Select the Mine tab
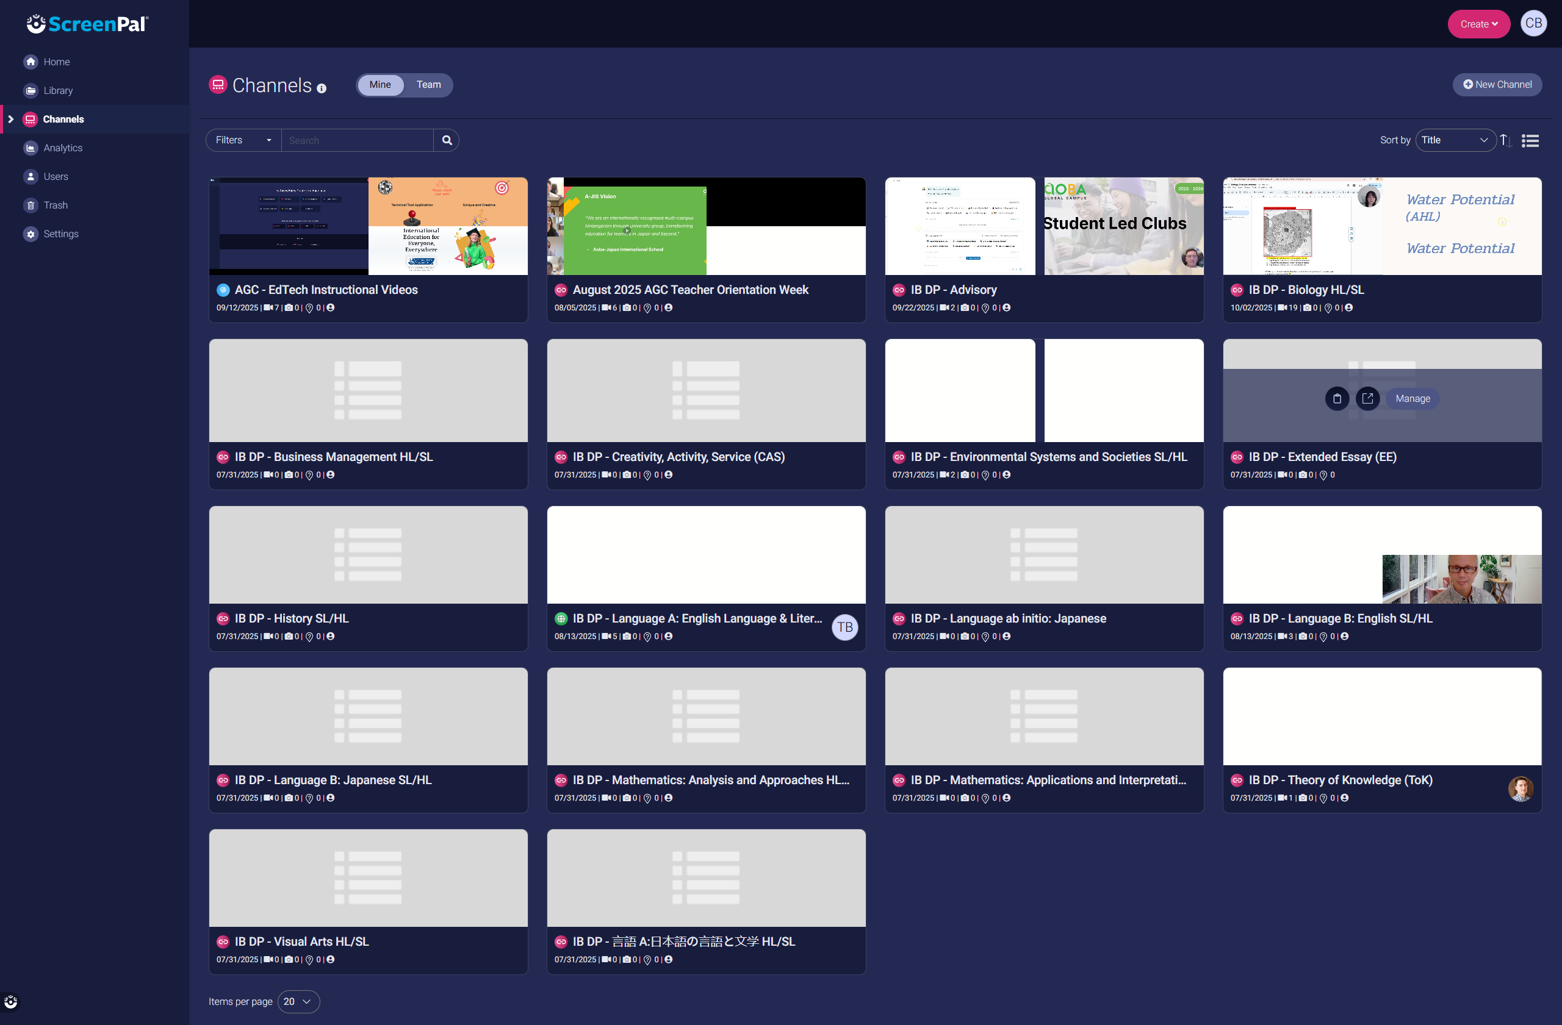 click(x=380, y=85)
